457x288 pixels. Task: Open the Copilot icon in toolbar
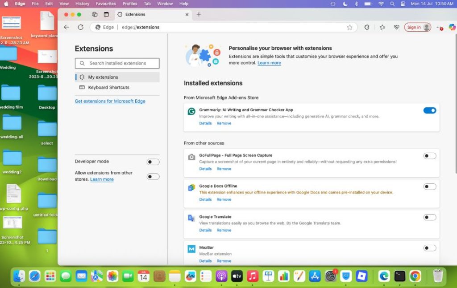(x=452, y=27)
